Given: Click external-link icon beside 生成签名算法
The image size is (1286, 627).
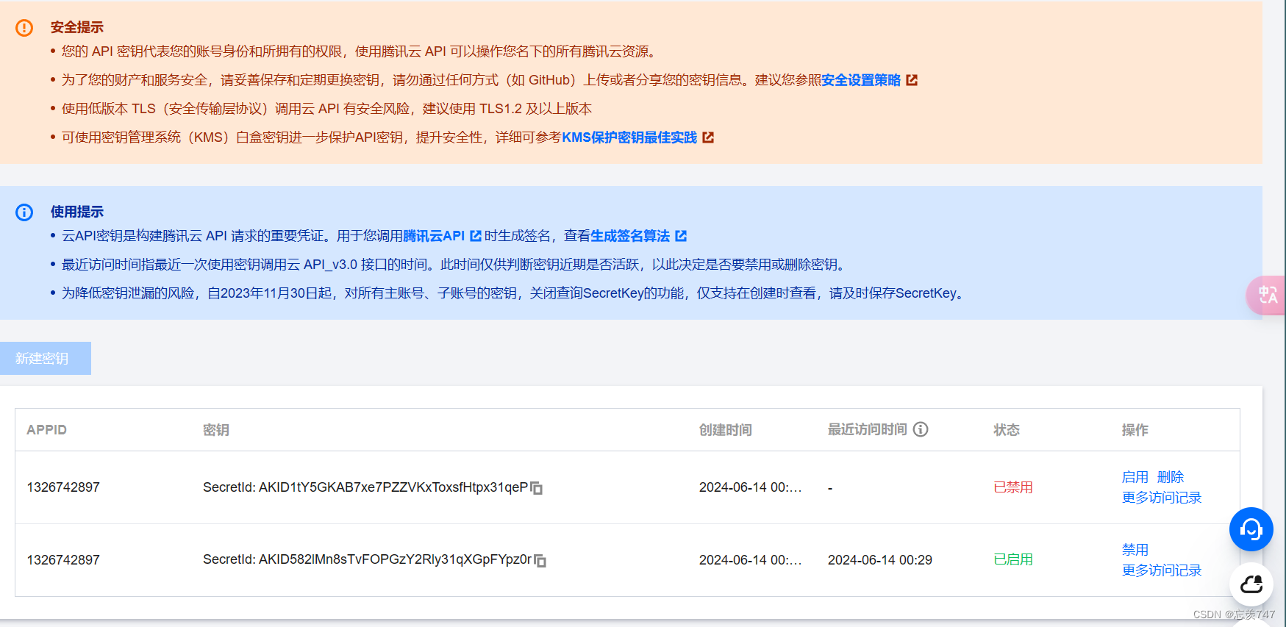Looking at the screenshot, I should pos(681,236).
